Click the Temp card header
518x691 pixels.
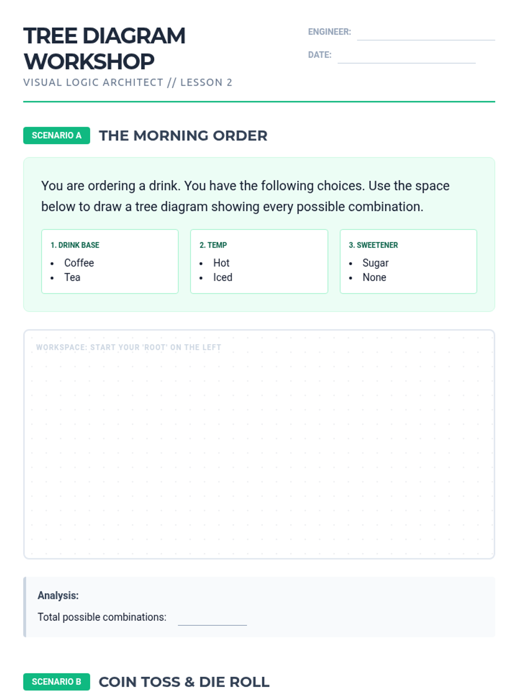coord(213,245)
